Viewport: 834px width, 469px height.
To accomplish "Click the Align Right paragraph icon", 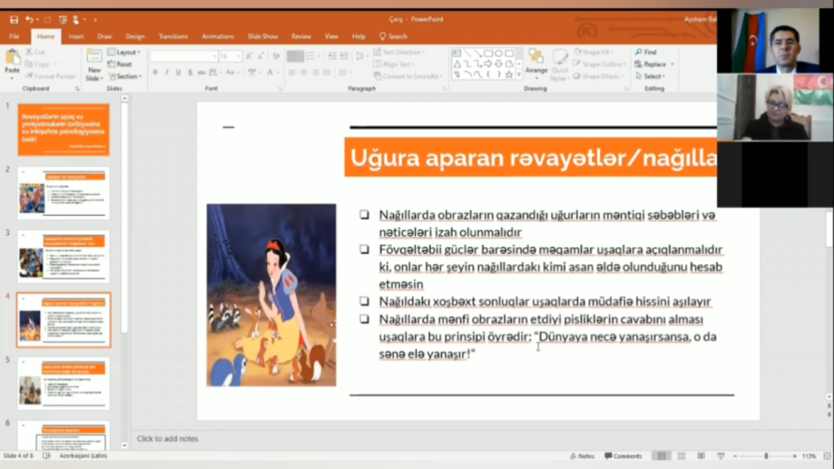I will coord(315,72).
